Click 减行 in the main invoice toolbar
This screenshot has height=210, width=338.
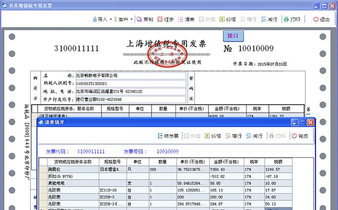(269, 19)
